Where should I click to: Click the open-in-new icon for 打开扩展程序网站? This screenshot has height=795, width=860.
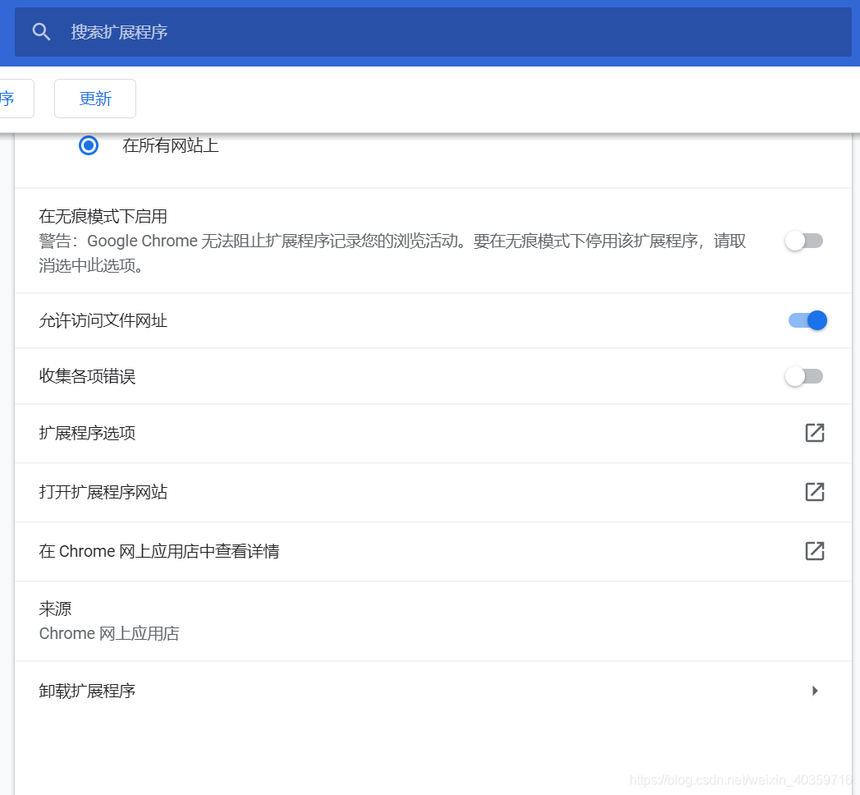coord(815,492)
